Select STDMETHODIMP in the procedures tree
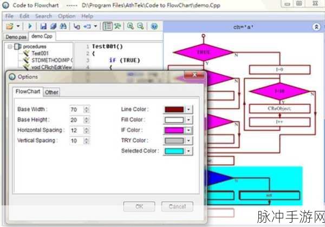Viewport: 325px width, 227px height. click(x=52, y=60)
